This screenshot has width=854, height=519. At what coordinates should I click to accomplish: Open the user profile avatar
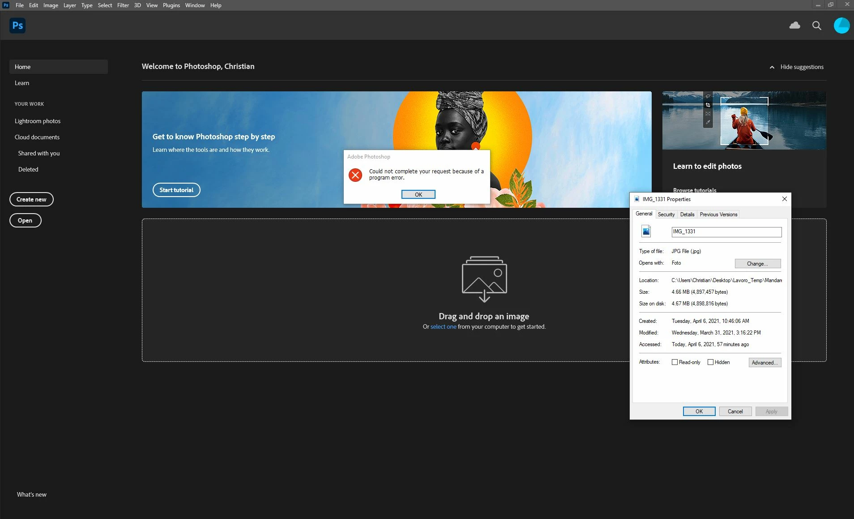coord(841,26)
